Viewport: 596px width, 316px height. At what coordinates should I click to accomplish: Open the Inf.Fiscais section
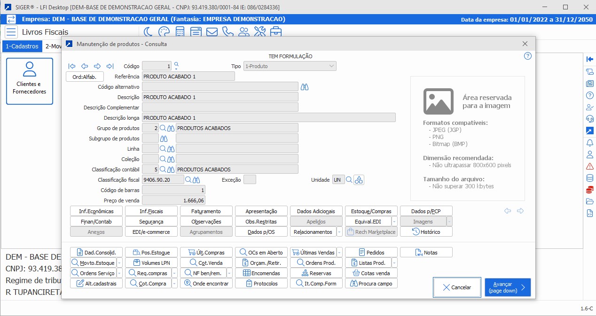pos(151,211)
